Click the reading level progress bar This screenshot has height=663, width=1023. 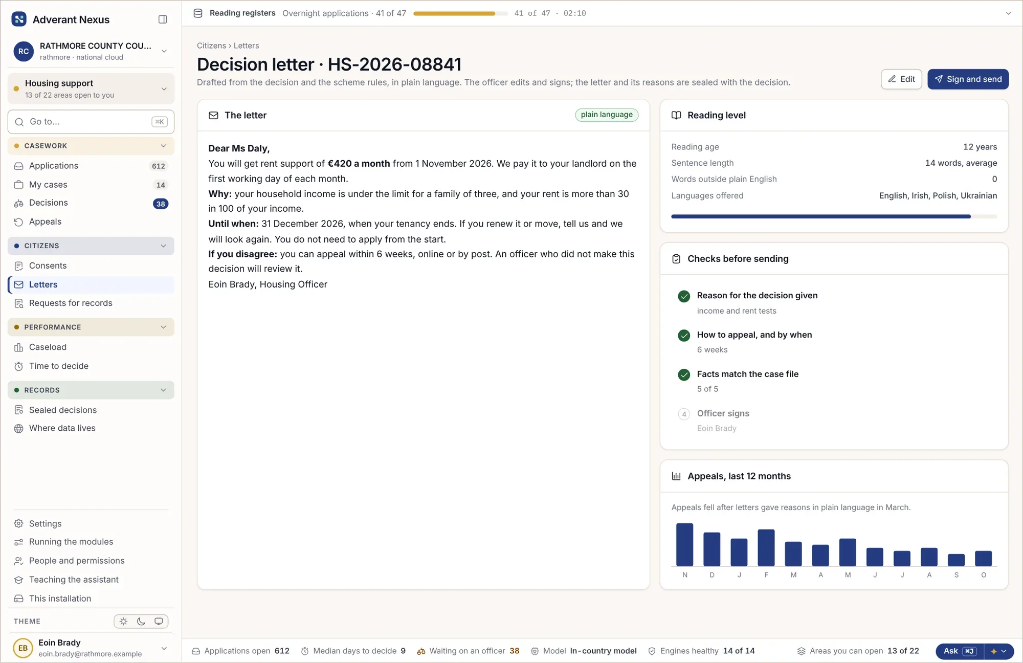click(834, 216)
